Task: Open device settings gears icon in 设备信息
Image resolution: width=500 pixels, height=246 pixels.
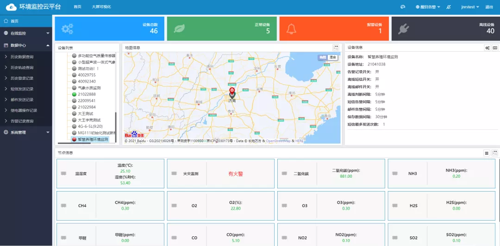Action: [487, 48]
